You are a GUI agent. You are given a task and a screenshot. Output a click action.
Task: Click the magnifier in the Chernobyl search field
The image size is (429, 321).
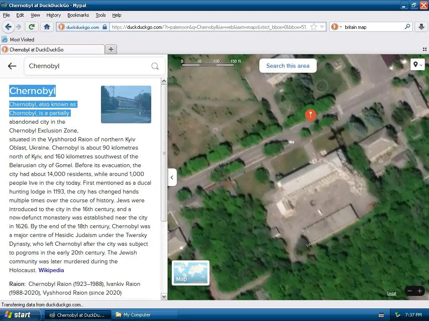pos(155,66)
